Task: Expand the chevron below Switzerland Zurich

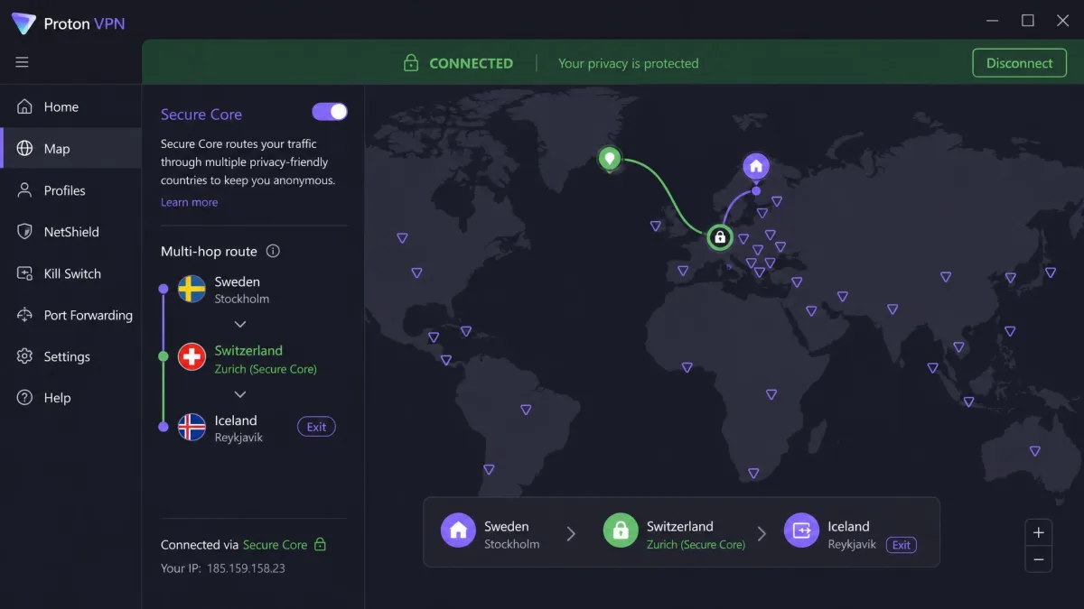Action: [x=240, y=394]
